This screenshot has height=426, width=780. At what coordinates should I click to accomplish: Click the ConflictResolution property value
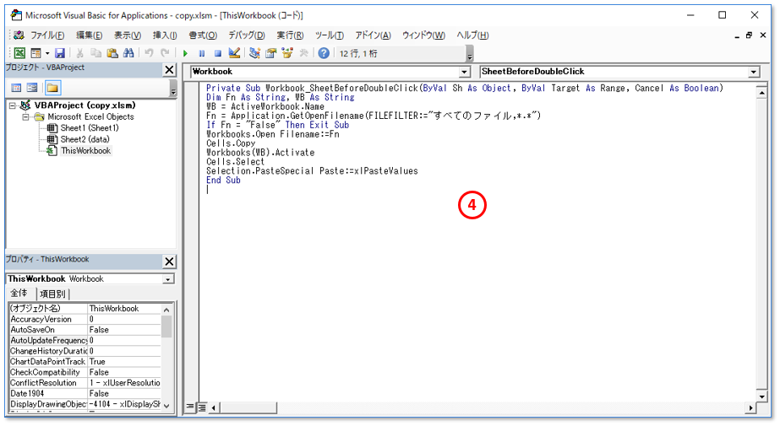(124, 383)
